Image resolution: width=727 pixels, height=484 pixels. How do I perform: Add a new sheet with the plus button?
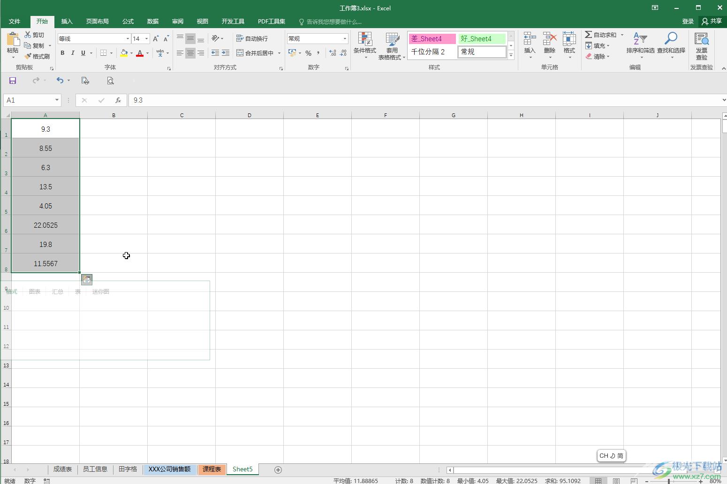click(x=278, y=469)
